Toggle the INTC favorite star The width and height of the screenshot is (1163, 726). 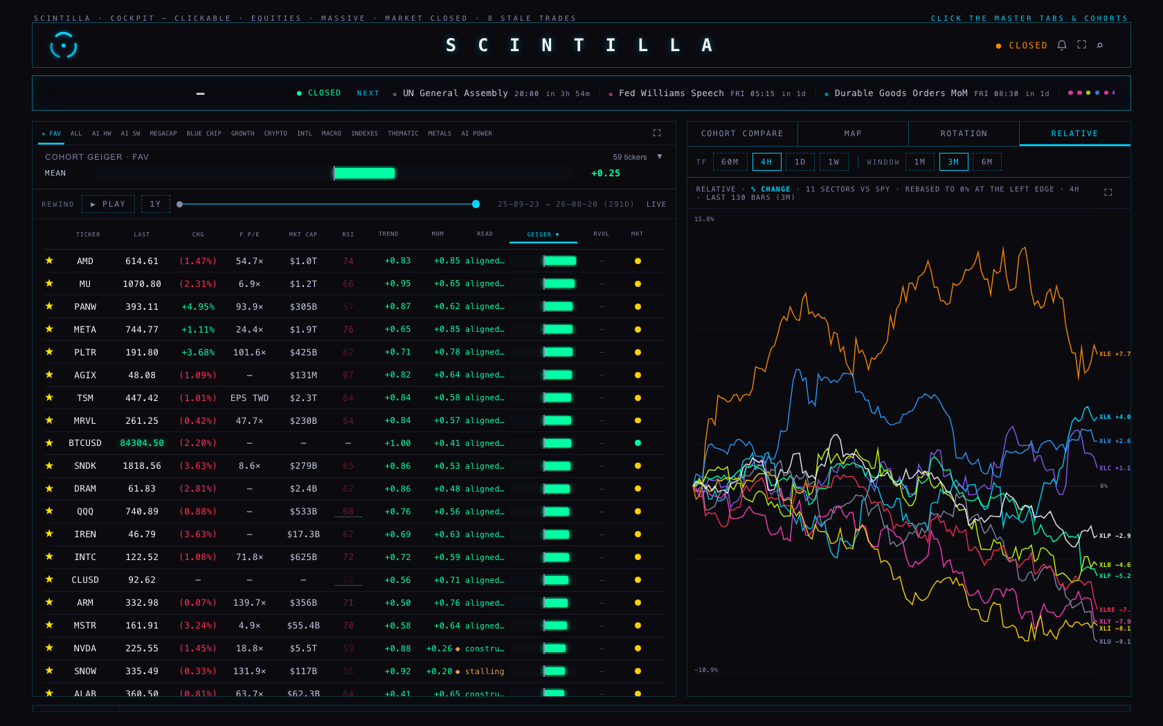[x=49, y=557]
